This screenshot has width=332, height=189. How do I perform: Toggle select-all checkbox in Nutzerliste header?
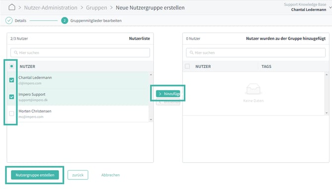(x=12, y=66)
